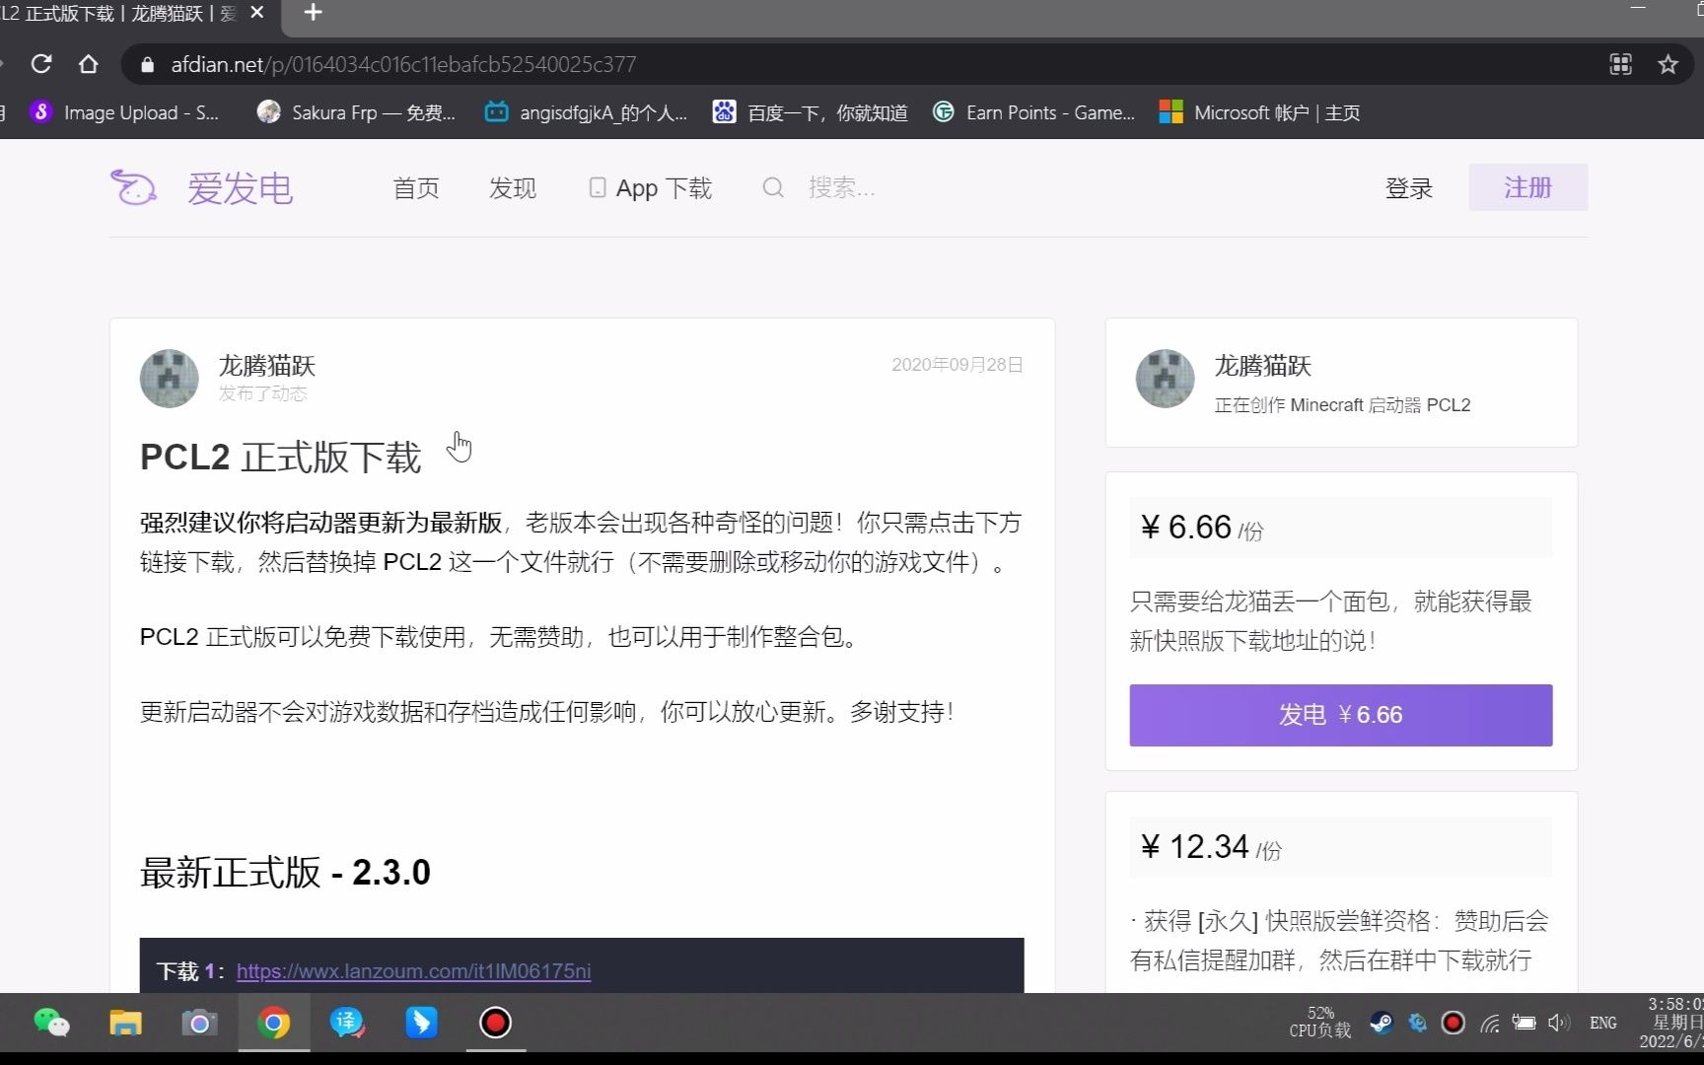Reload the current page
Screen dimensions: 1704x1065
click(x=40, y=64)
